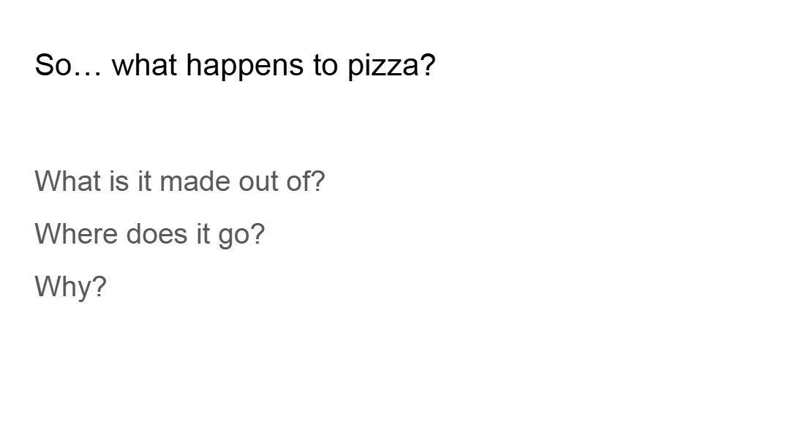The height and width of the screenshot is (444, 790).
Task: Click the word "made" in first question
Action: 195,181
